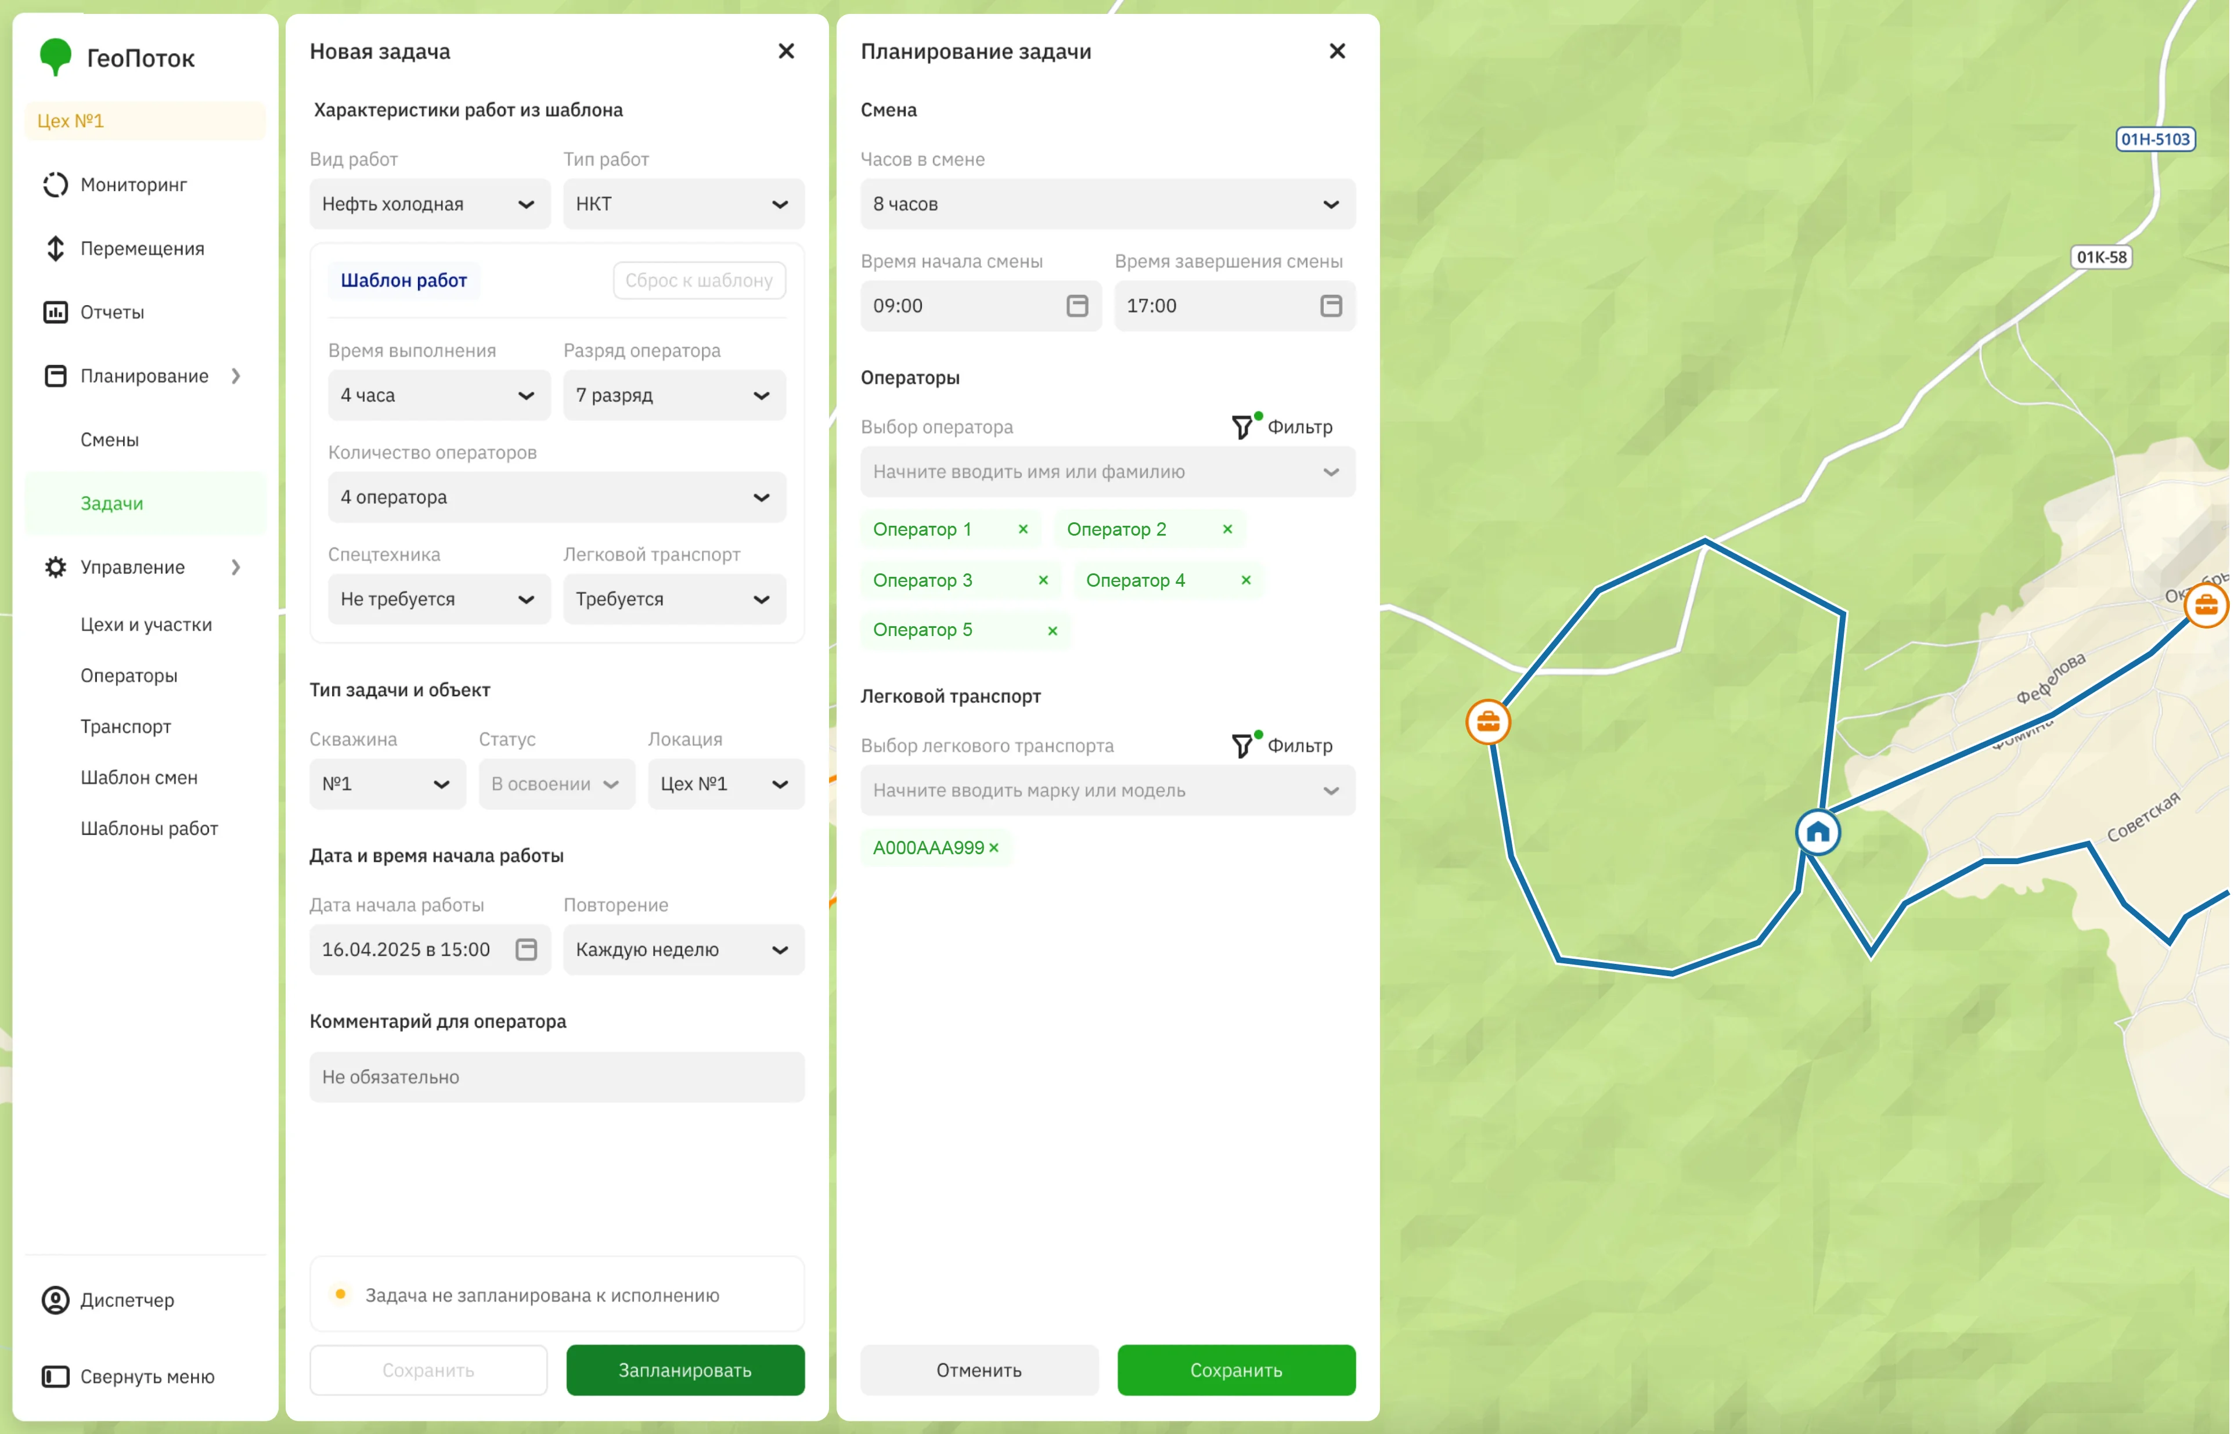Open Мониторинг in sidebar

click(x=133, y=185)
